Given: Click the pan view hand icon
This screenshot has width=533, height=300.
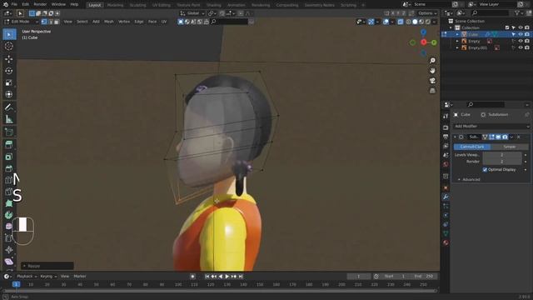Looking at the screenshot, I should [432, 70].
